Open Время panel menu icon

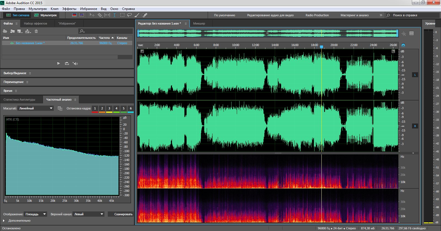pos(16,91)
